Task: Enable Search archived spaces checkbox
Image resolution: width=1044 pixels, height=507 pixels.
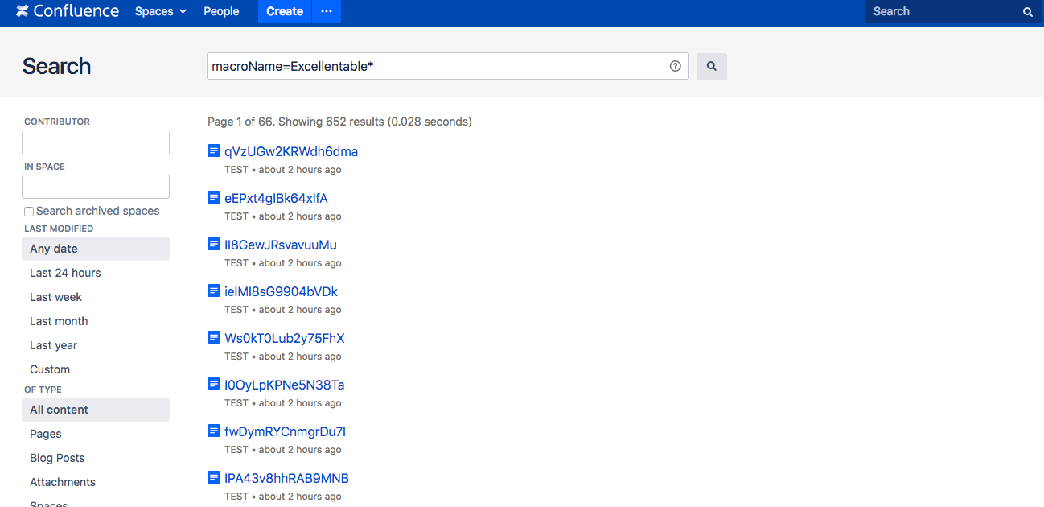Action: click(29, 212)
